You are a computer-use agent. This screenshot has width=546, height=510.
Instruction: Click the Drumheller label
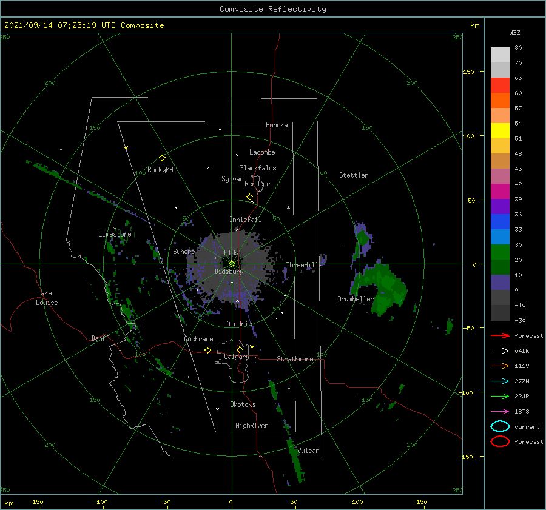tap(356, 299)
